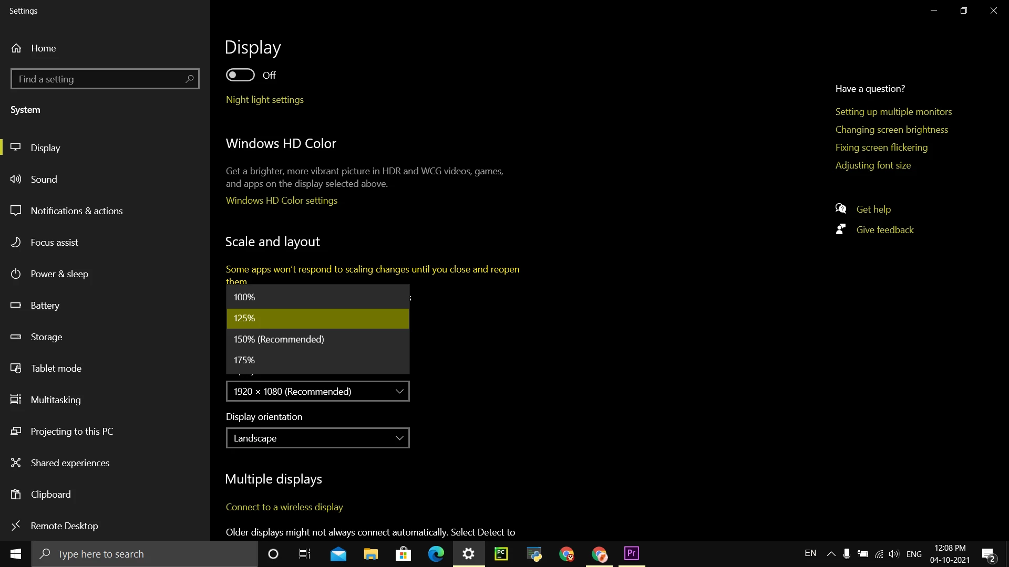The image size is (1009, 567).
Task: Open the Night light settings link
Action: click(x=264, y=100)
